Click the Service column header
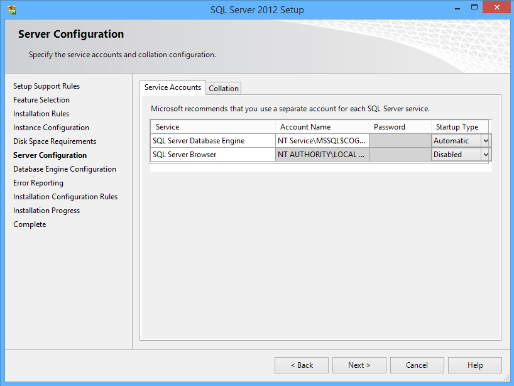The image size is (514, 386). click(x=213, y=127)
